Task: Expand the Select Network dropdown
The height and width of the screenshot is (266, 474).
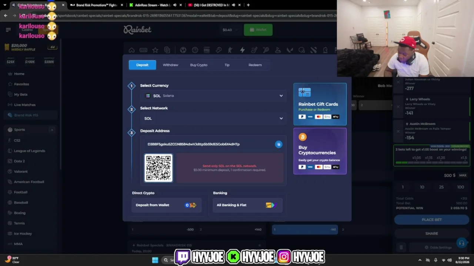Action: click(x=213, y=118)
